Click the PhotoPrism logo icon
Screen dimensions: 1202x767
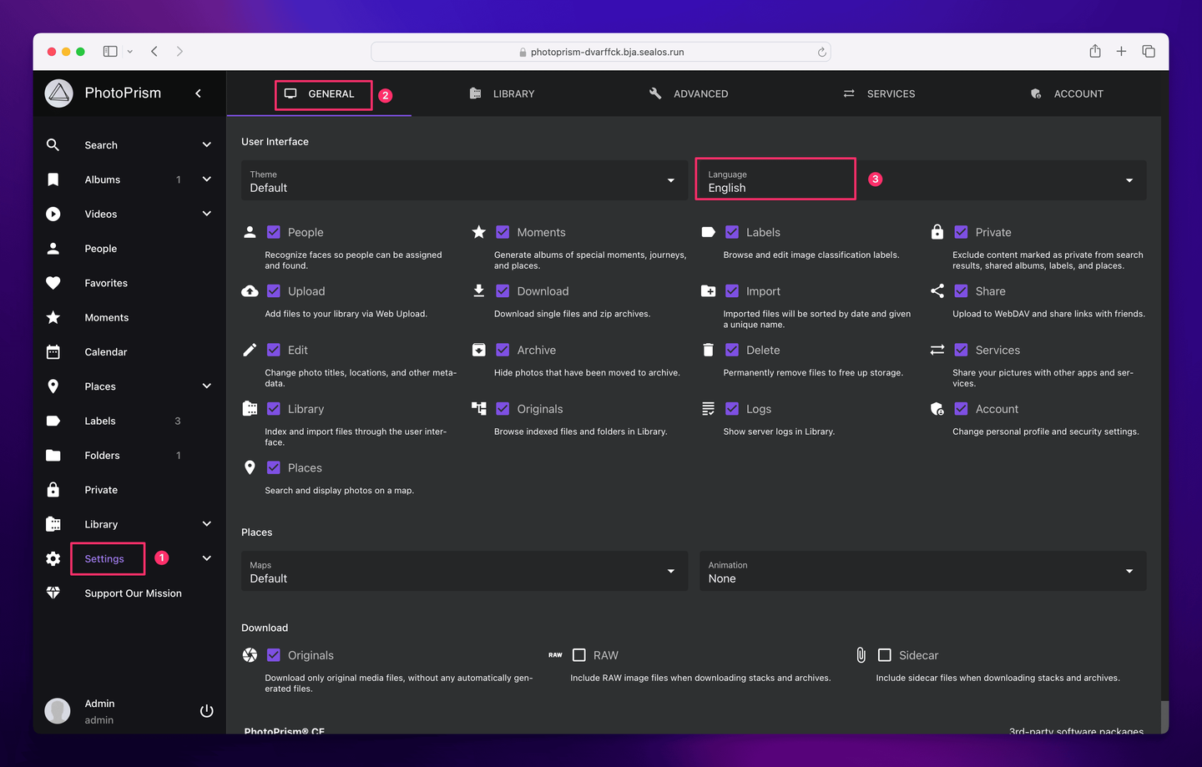pos(58,93)
